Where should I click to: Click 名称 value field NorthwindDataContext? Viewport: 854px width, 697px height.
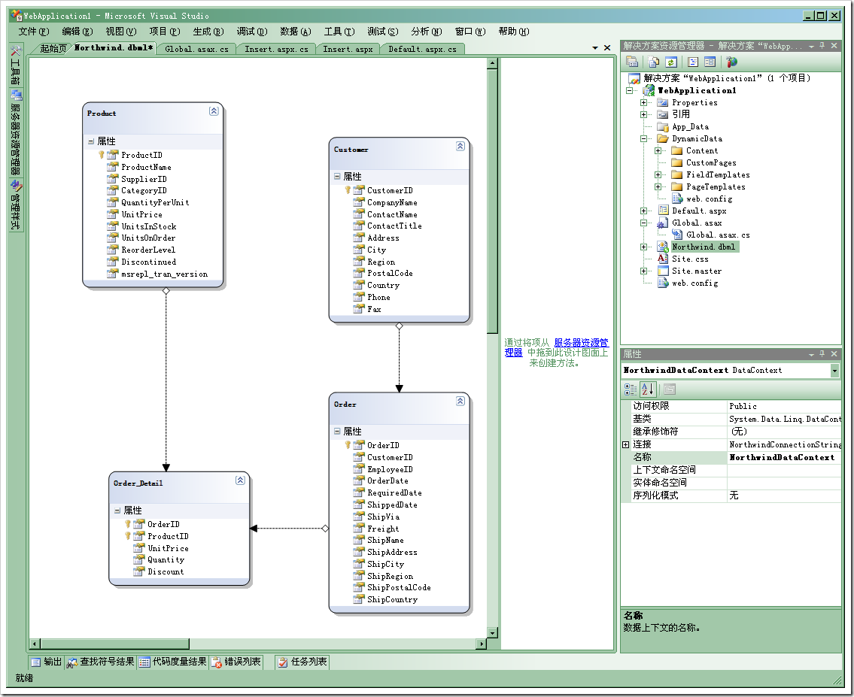pyautogui.click(x=784, y=458)
